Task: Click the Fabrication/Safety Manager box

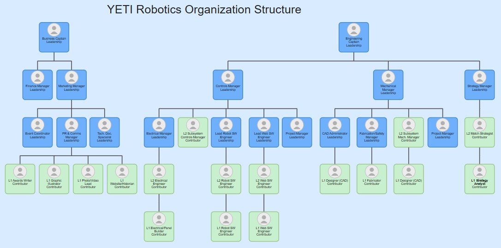Action: (371, 132)
